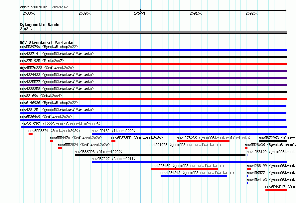Viewport: 296px width, 203px height.
Task: Open the nsv6540517 variant label
Action: pyautogui.click(x=280, y=187)
